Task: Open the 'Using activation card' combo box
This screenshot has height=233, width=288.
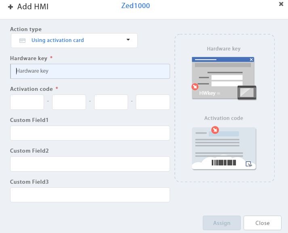Action: pos(74,40)
